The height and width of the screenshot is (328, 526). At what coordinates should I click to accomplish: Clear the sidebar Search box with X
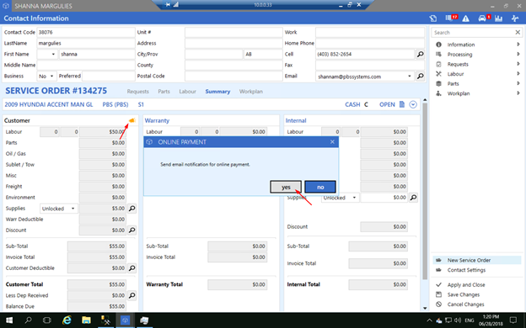pos(518,33)
